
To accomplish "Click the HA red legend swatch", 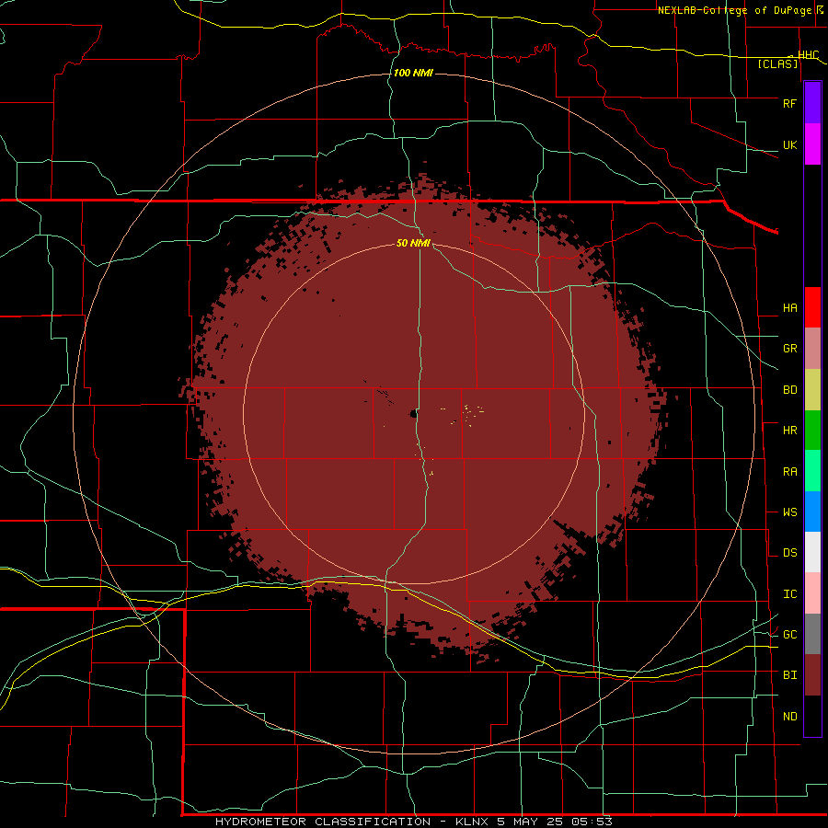I will [812, 307].
